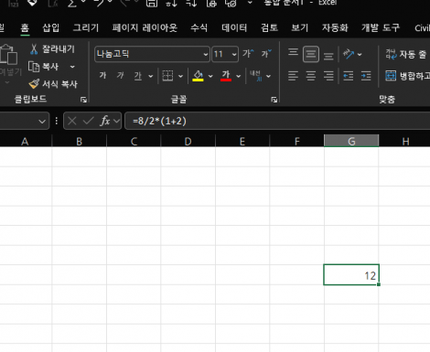This screenshot has width=430, height=352.
Task: Center text horizontally
Action: pos(311,76)
